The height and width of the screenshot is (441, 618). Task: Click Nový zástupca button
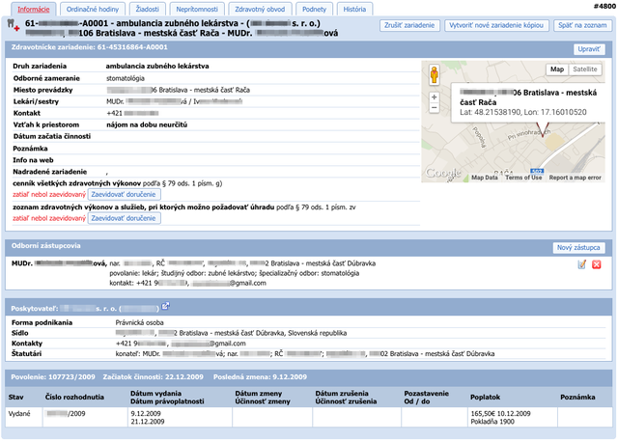point(578,247)
